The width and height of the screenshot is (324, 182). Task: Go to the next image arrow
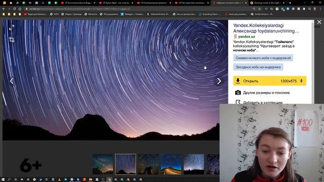(219, 81)
